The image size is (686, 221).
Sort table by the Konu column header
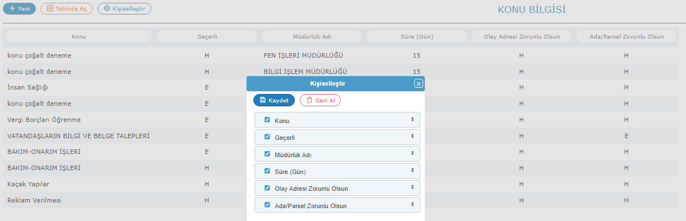[78, 37]
